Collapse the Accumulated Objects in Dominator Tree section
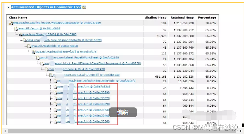 pyautogui.click(x=8, y=7)
